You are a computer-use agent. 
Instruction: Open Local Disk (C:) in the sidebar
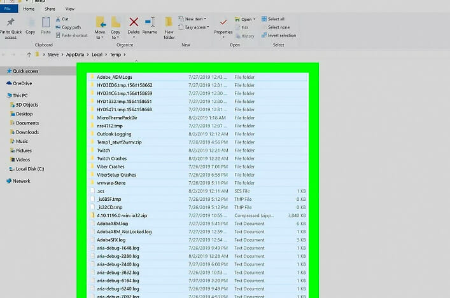[27, 169]
